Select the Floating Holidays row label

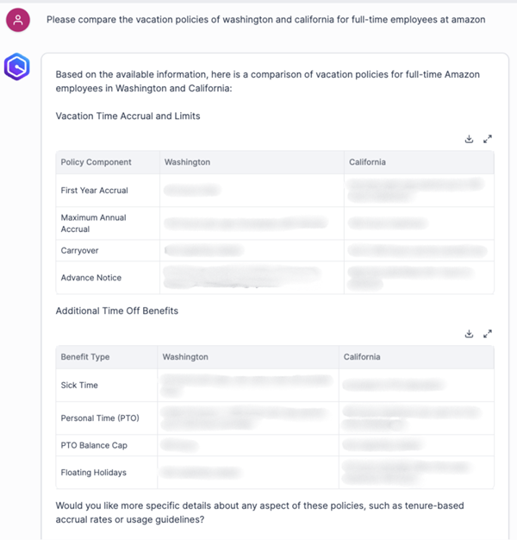[x=93, y=473]
